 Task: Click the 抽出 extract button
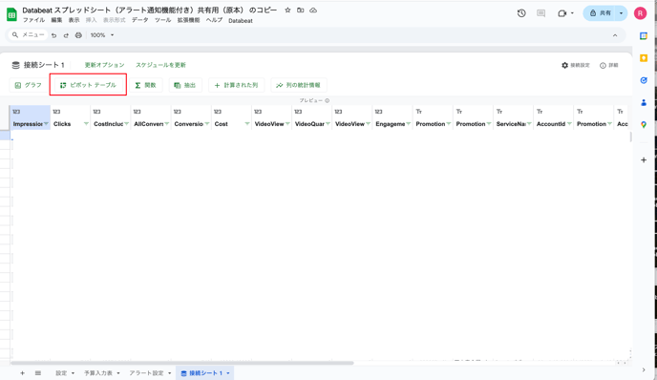click(x=185, y=85)
